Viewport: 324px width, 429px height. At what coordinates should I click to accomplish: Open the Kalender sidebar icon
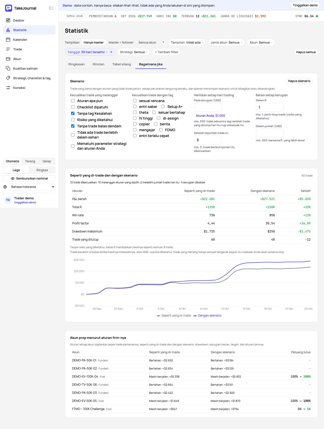point(8,40)
